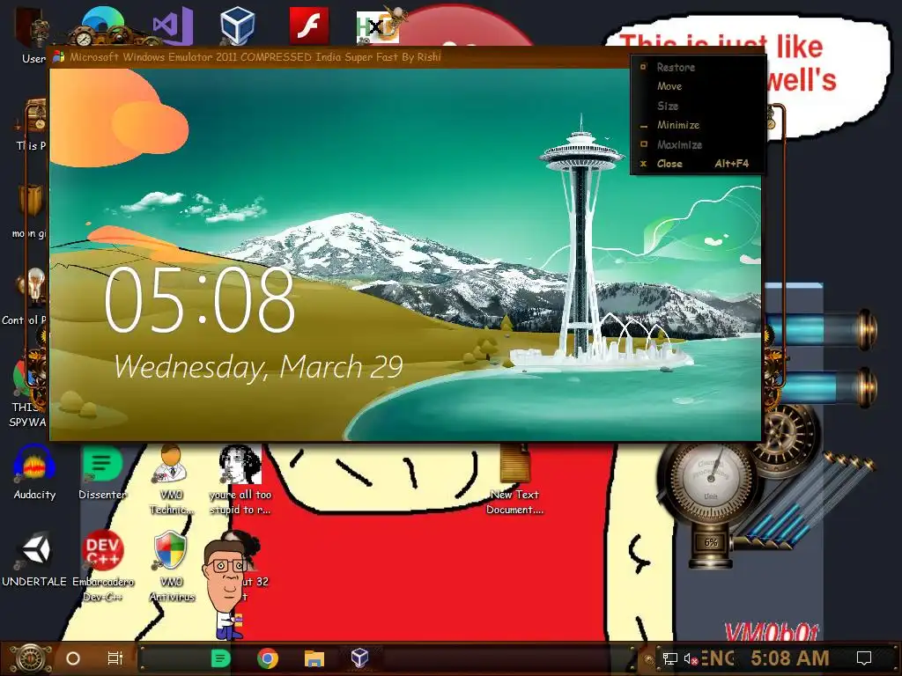Click the Cortana circle on taskbar
Viewport: 902px width, 676px height.
(73, 658)
